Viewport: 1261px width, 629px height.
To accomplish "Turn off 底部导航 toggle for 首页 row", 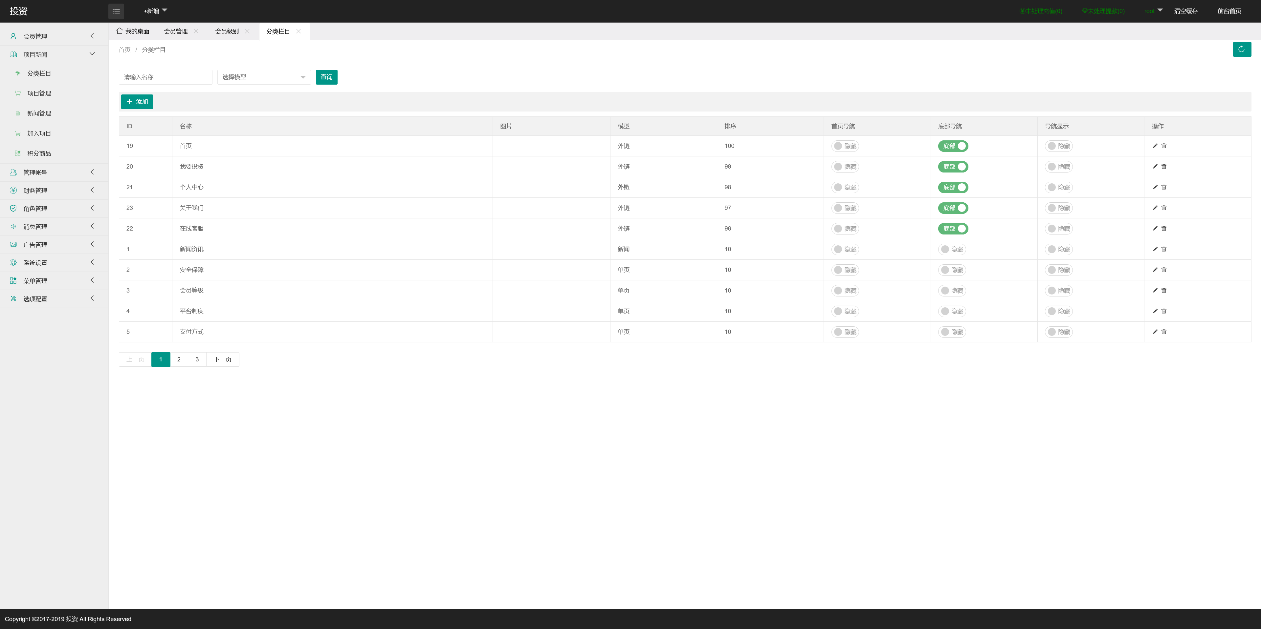I will click(953, 146).
